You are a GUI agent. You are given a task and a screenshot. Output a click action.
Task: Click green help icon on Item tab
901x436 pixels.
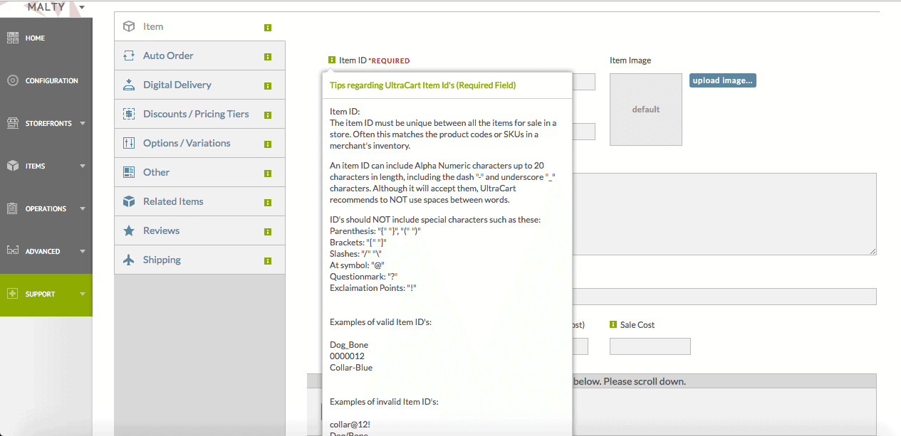point(268,28)
